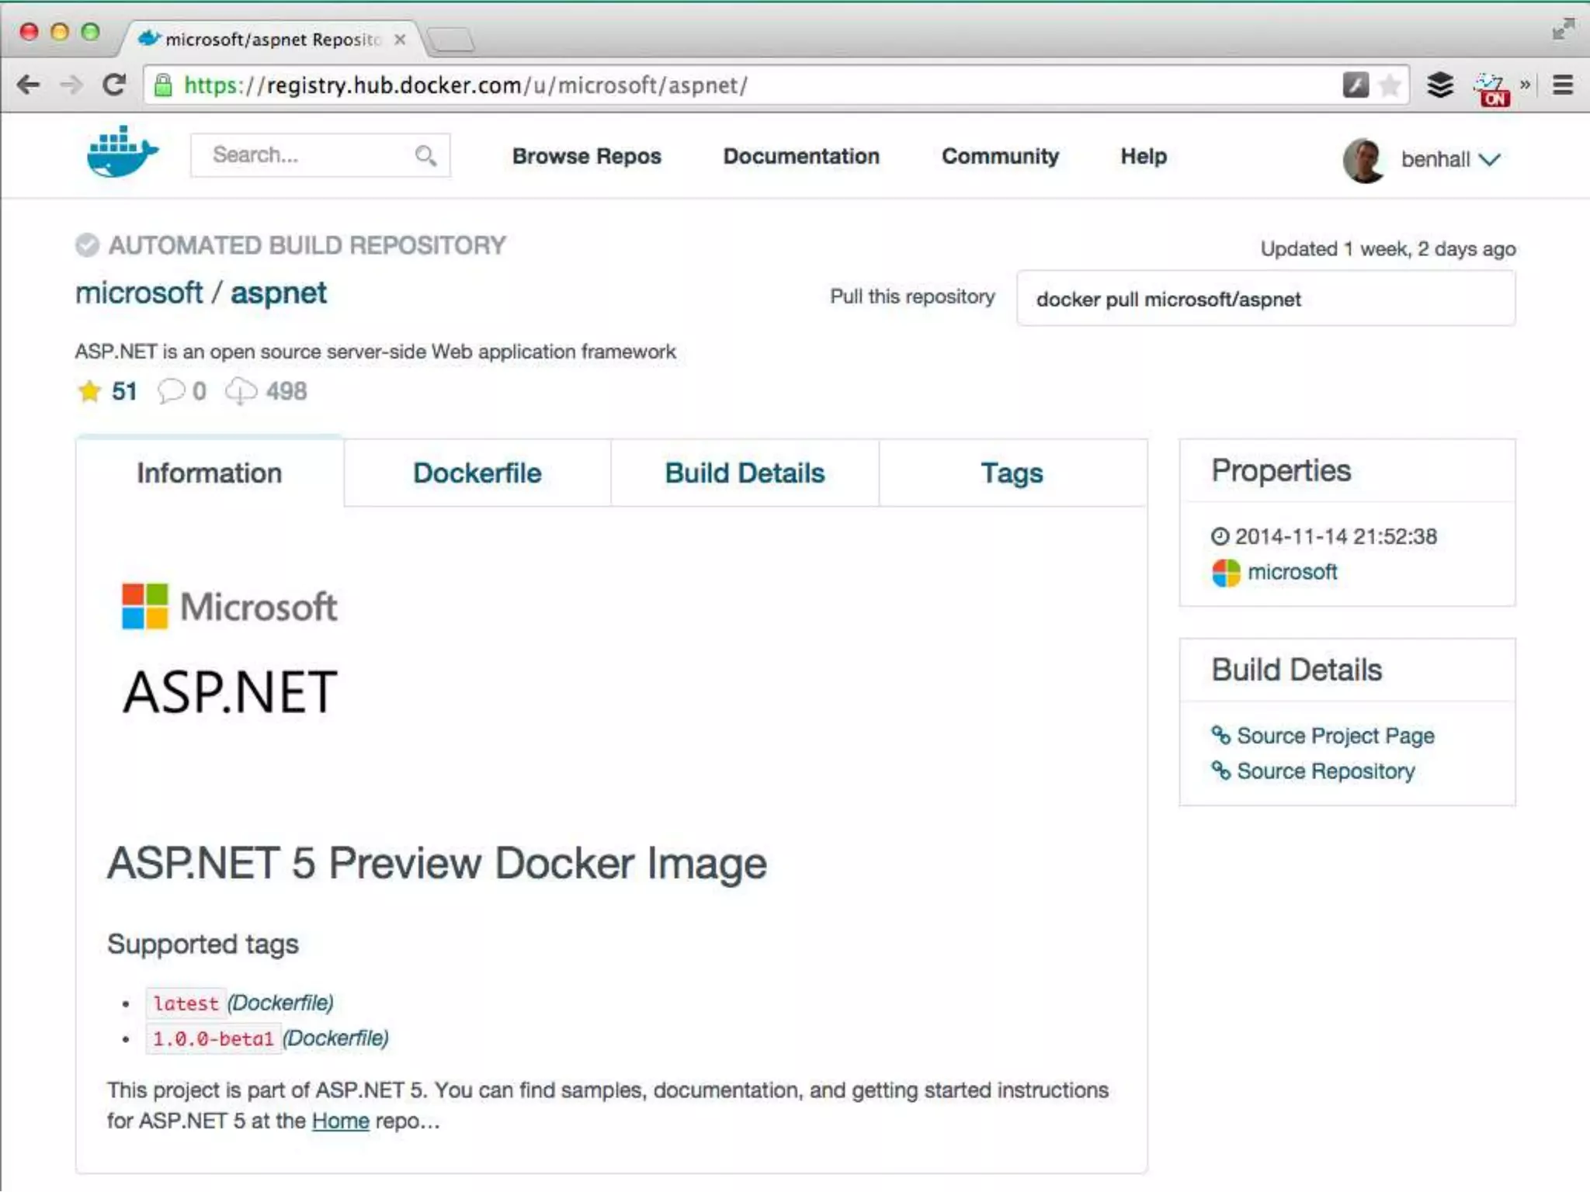Click the ASP.NET 5 Preview Docker Image heading

437,863
